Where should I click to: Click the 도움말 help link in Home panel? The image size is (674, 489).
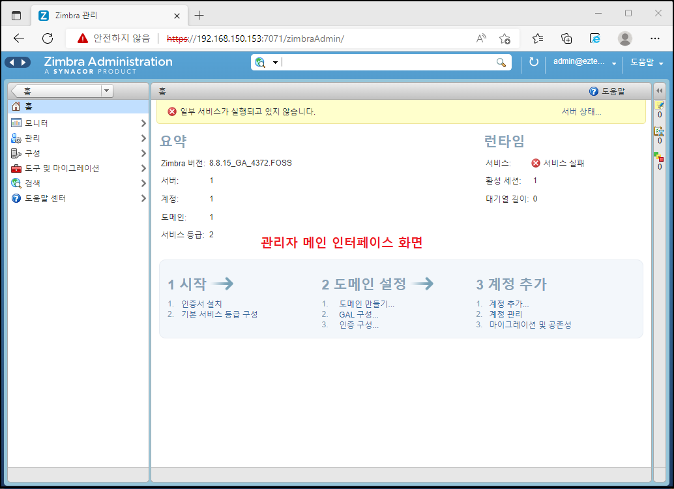click(607, 91)
